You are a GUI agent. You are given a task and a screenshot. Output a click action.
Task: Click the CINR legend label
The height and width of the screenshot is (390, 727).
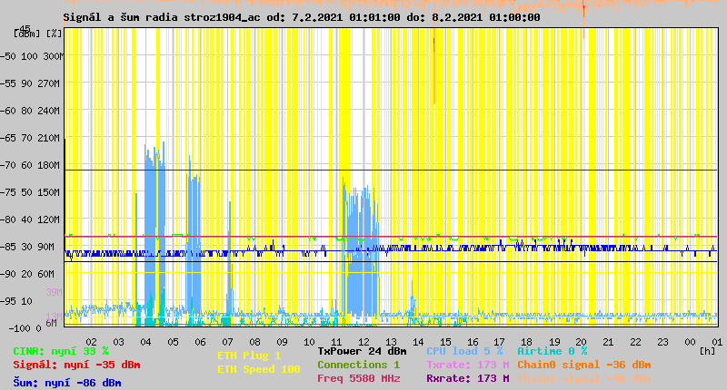coord(60,351)
